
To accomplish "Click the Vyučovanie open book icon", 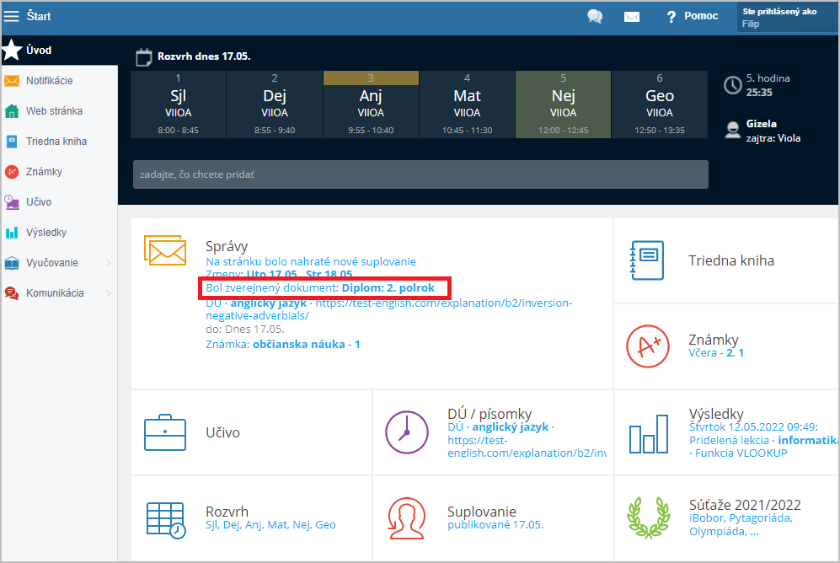I will point(12,263).
